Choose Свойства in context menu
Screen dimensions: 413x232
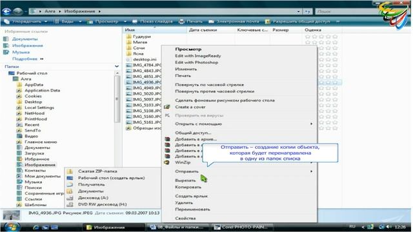point(185,218)
